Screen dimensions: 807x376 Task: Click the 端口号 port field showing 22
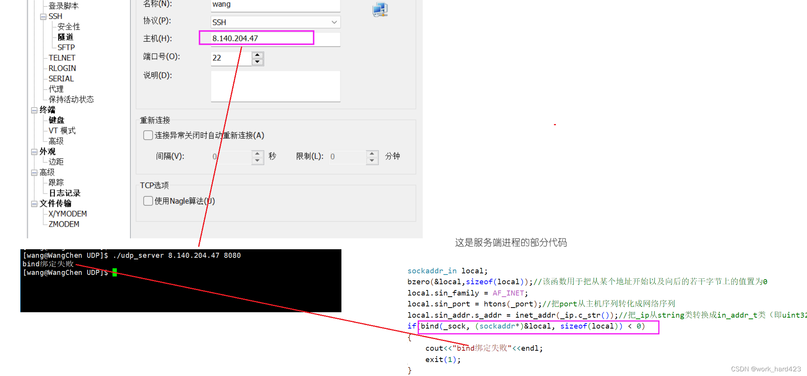(x=231, y=58)
